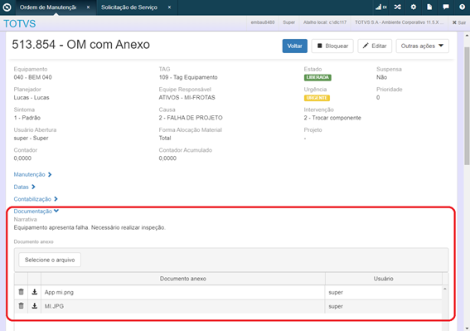Image resolution: width=470 pixels, height=331 pixels.
Task: Click the Editar button
Action: tap(375, 46)
